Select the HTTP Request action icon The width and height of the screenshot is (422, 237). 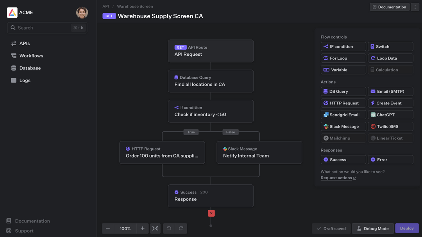325,103
